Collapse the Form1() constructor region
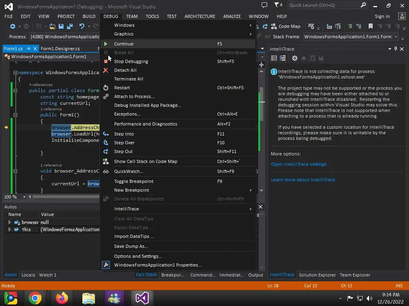The width and height of the screenshot is (409, 306). point(16,115)
